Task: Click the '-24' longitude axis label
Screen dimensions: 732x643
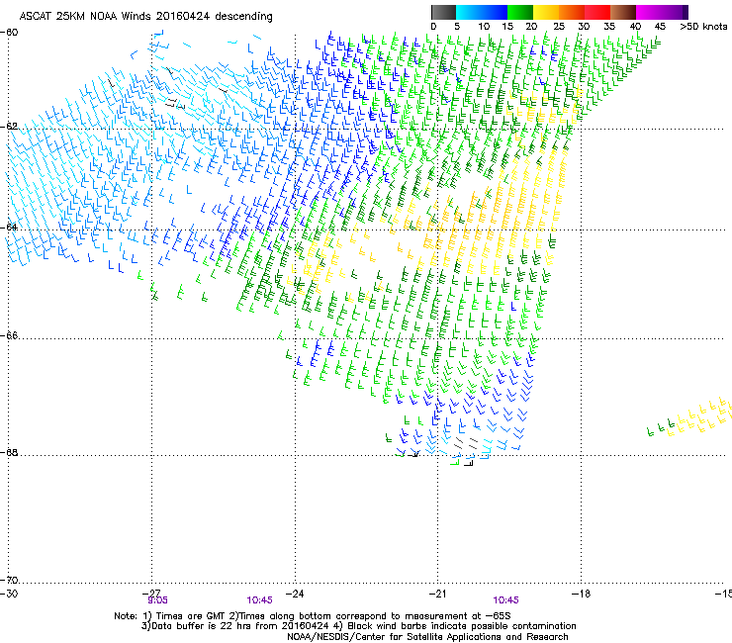Action: tap(295, 594)
